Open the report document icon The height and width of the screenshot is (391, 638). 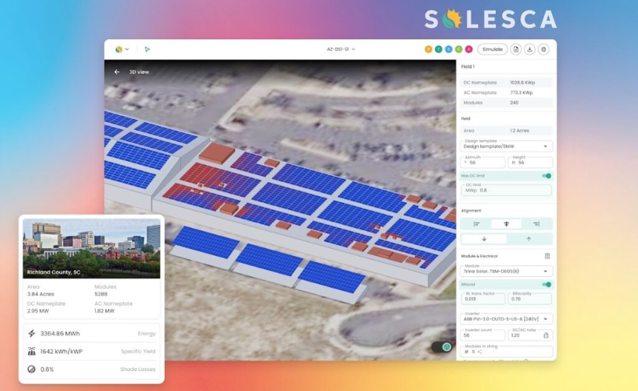[516, 49]
